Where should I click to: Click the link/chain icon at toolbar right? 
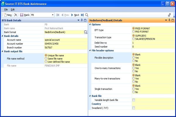coord(169,15)
